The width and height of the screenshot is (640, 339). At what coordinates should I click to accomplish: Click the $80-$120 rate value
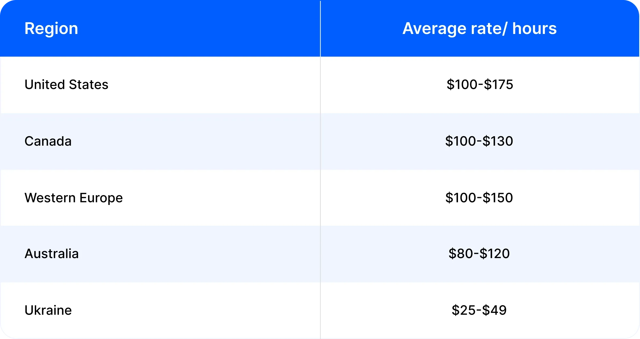479,254
